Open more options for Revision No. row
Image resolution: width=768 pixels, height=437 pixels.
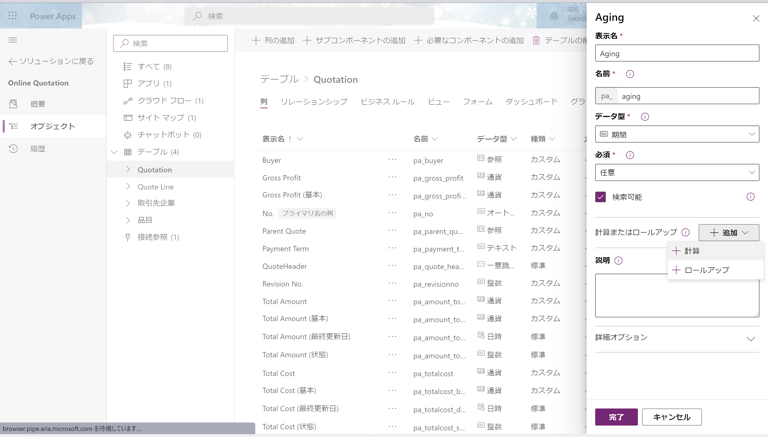point(392,283)
